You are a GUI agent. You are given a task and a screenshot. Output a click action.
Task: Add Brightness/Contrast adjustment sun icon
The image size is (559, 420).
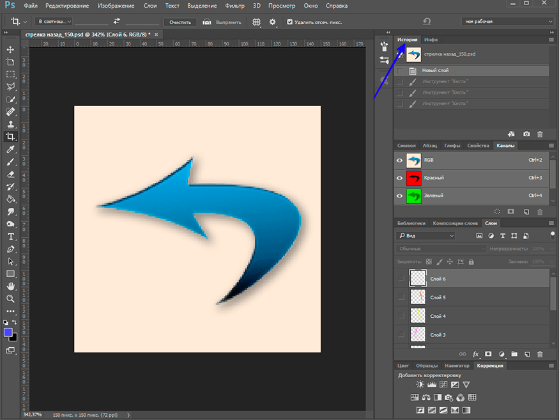click(420, 385)
